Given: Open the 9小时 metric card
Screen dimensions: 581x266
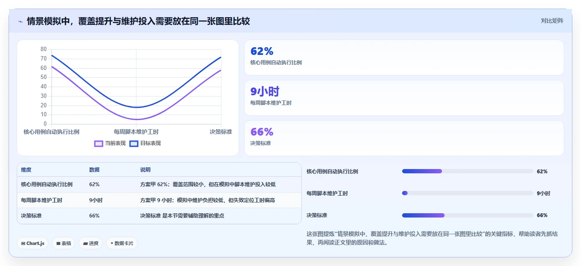Looking at the screenshot, I should click(x=404, y=98).
